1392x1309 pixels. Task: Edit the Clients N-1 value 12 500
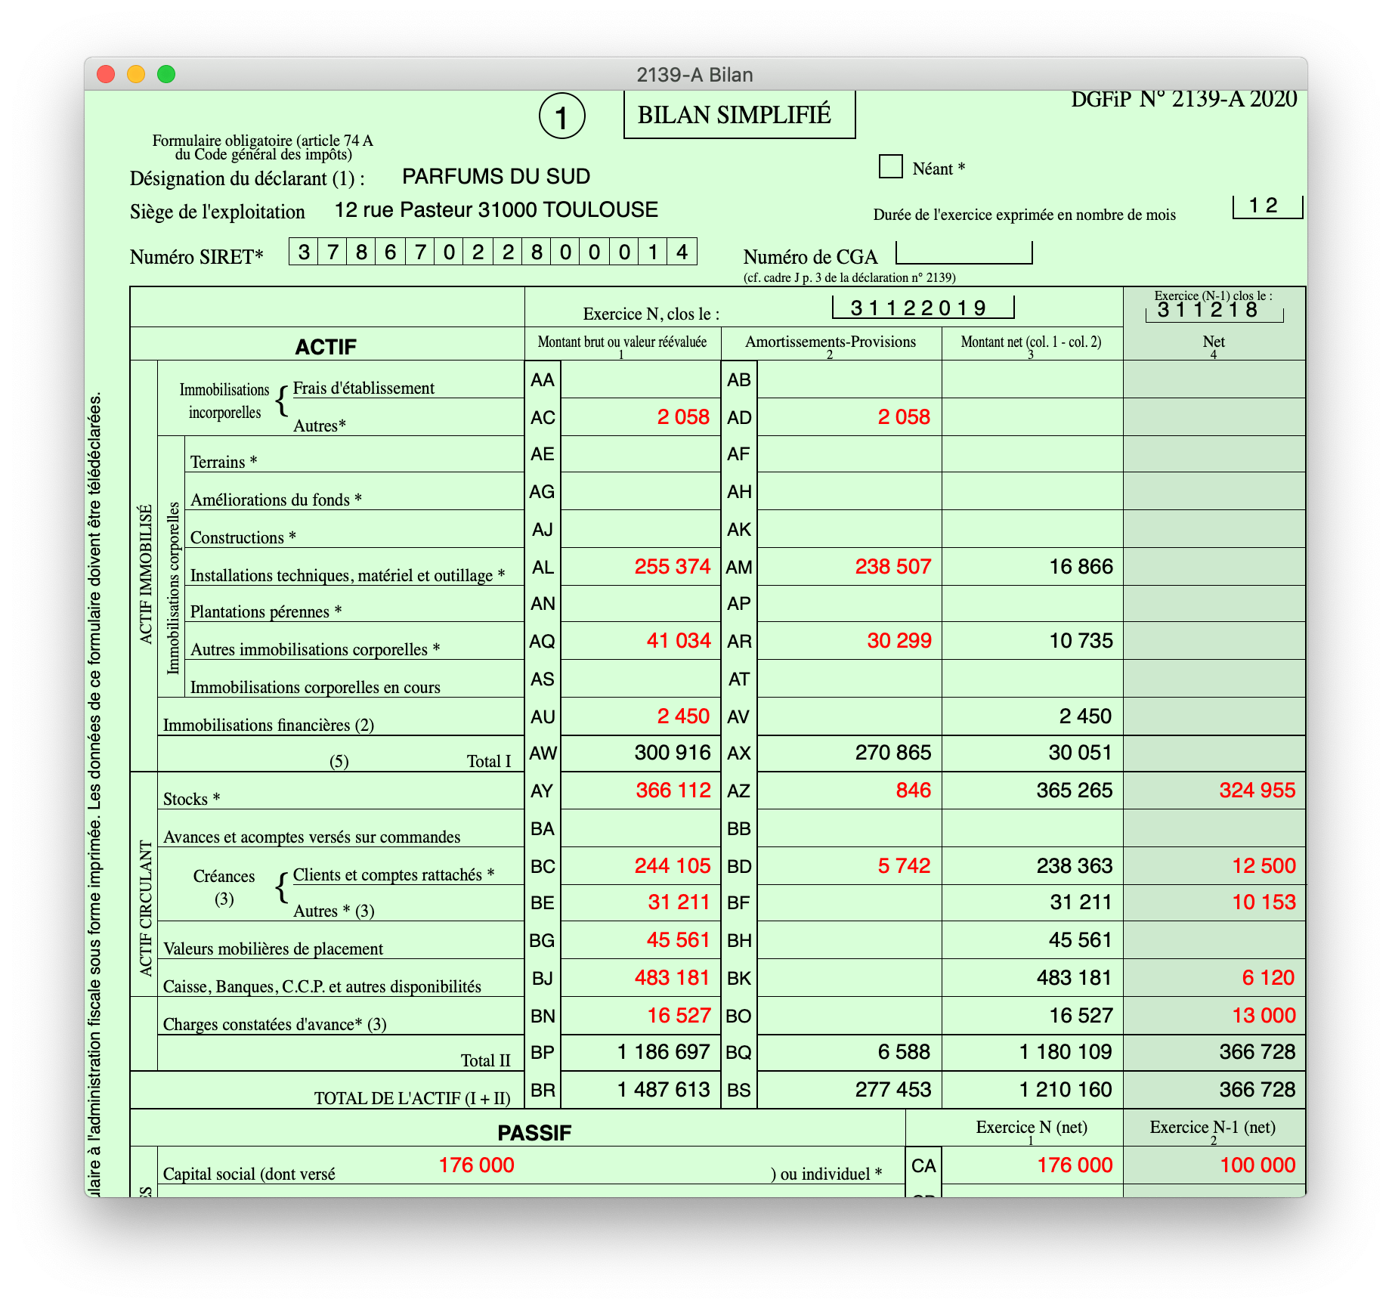(x=1214, y=865)
